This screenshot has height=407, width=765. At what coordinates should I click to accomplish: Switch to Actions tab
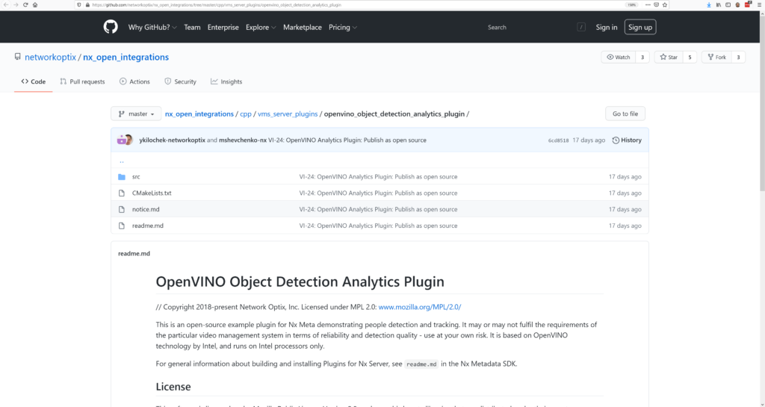(x=134, y=81)
